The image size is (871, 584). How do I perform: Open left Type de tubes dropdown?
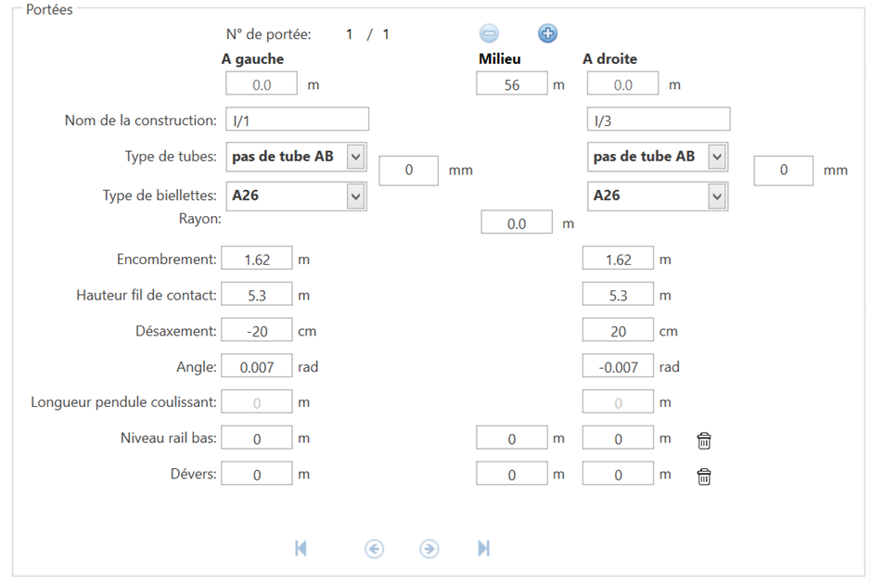356,157
